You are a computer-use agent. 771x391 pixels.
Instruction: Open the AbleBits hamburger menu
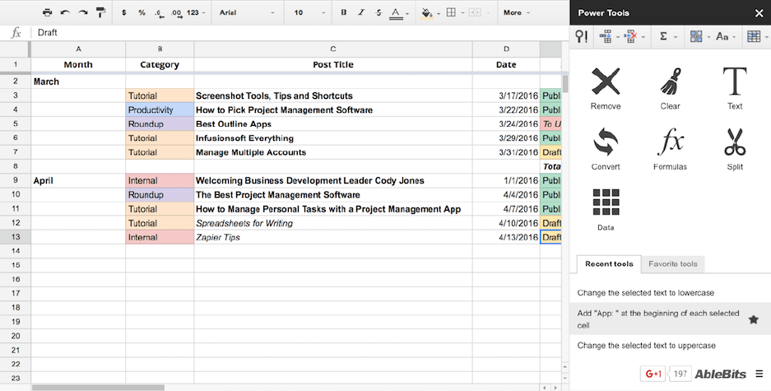[759, 374]
